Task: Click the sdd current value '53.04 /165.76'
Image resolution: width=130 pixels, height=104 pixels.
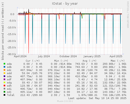Action: (32, 73)
